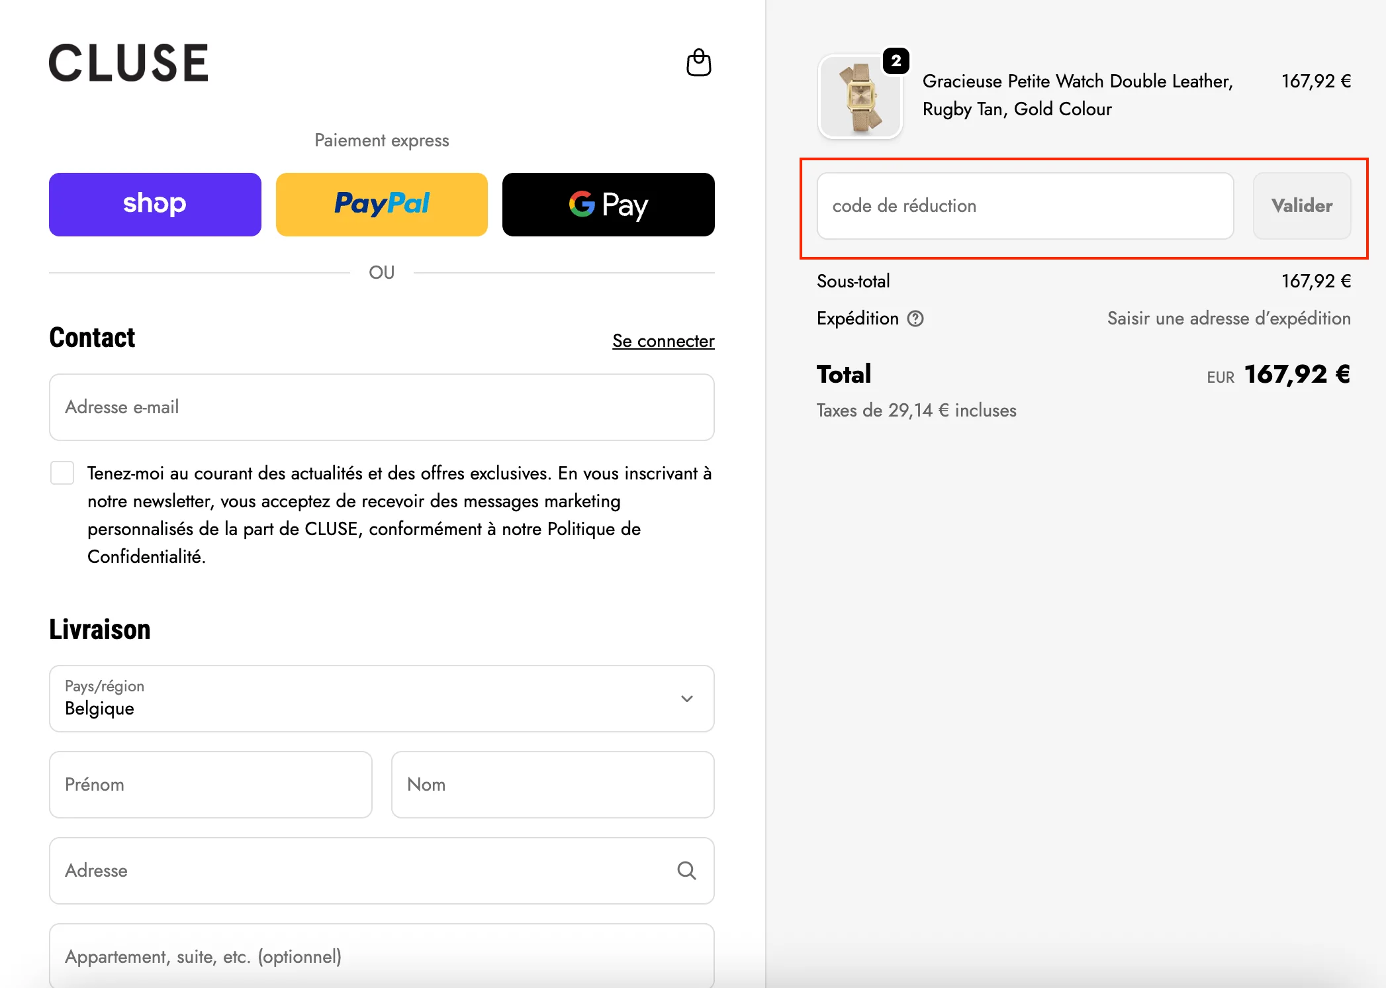The width and height of the screenshot is (1386, 988).
Task: Click the country chevron arrow
Action: click(x=686, y=699)
